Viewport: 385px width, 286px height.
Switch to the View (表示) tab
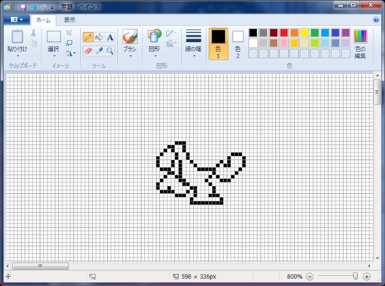70,20
